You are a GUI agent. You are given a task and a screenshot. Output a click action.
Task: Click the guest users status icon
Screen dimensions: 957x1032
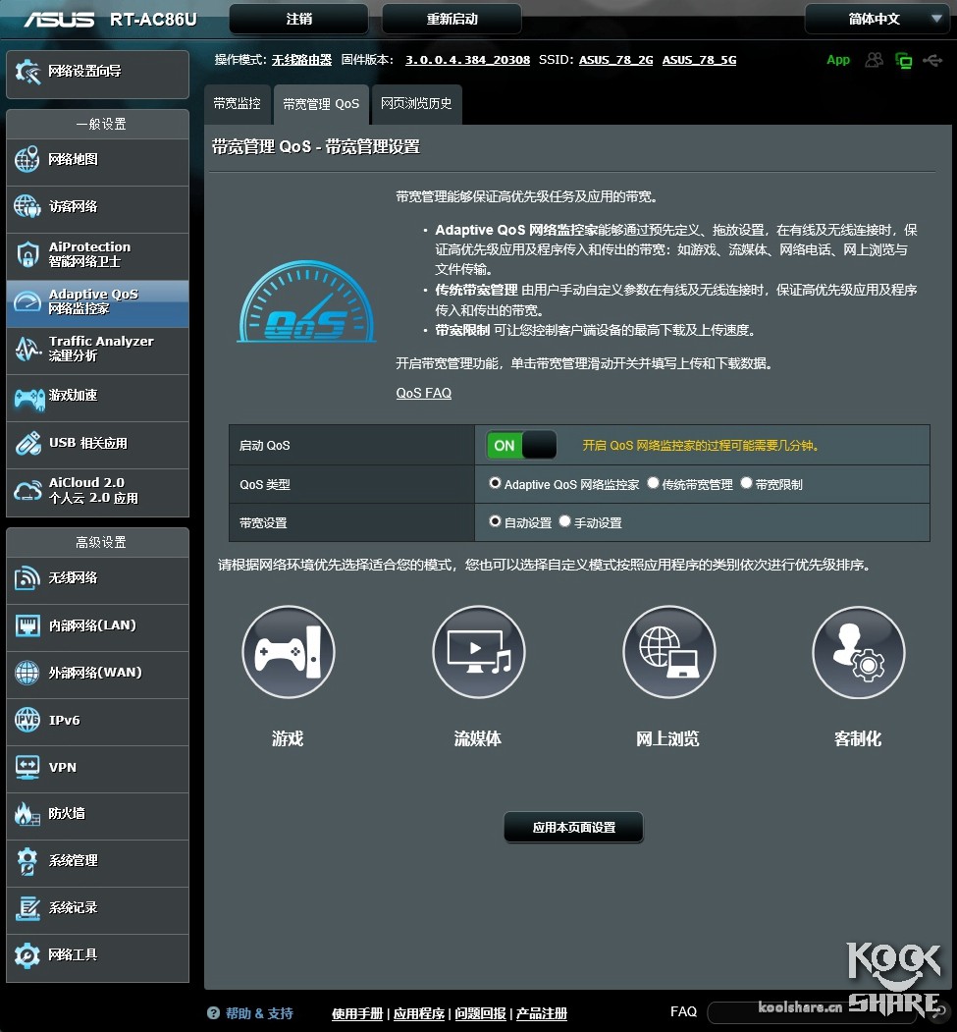click(875, 60)
